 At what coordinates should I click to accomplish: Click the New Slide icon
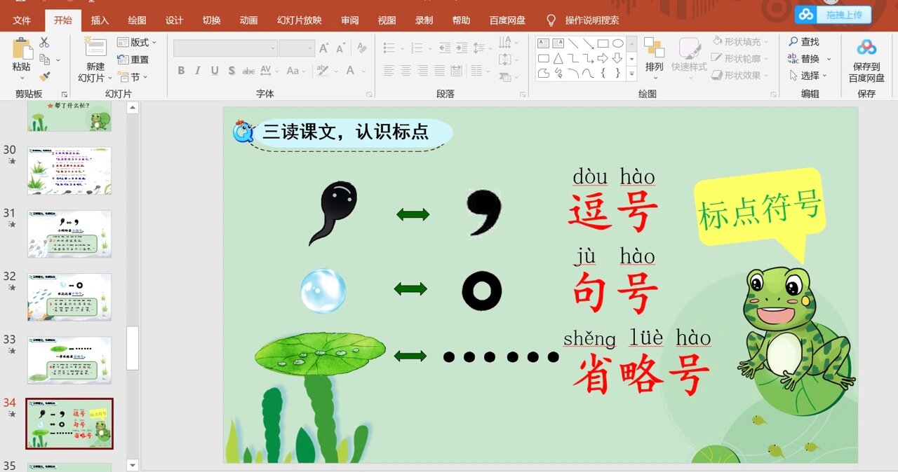click(95, 47)
